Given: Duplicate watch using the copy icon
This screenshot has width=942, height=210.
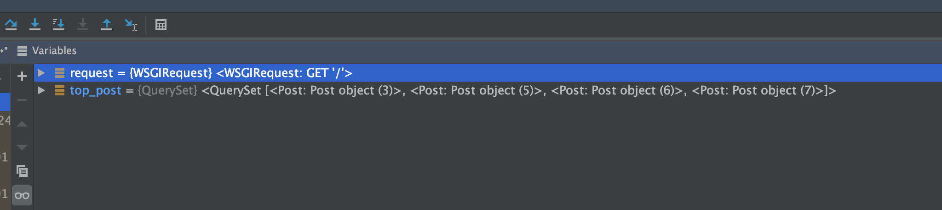Looking at the screenshot, I should pos(22,171).
